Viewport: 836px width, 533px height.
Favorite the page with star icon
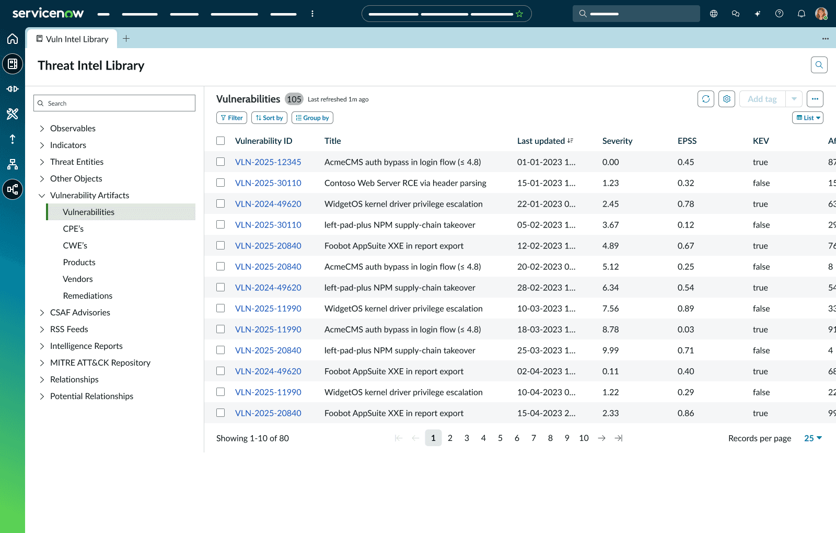click(519, 14)
